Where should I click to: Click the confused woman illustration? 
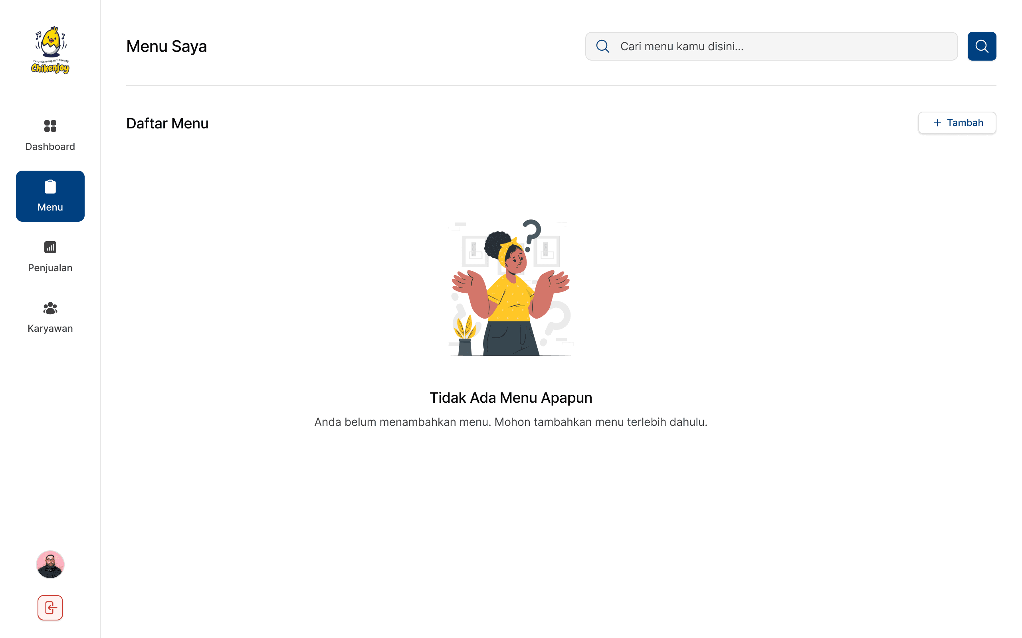pyautogui.click(x=511, y=288)
